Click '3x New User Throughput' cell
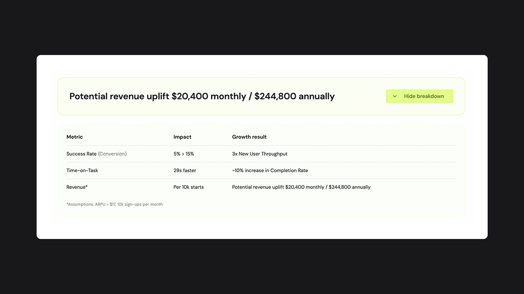This screenshot has width=524, height=294. pyautogui.click(x=260, y=154)
